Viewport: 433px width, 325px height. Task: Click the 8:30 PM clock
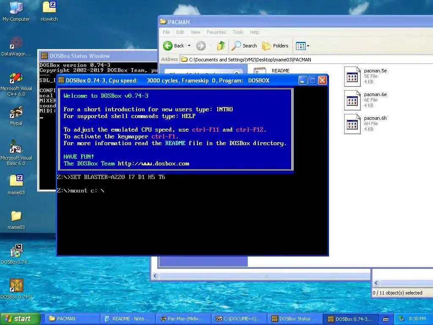coord(417,319)
